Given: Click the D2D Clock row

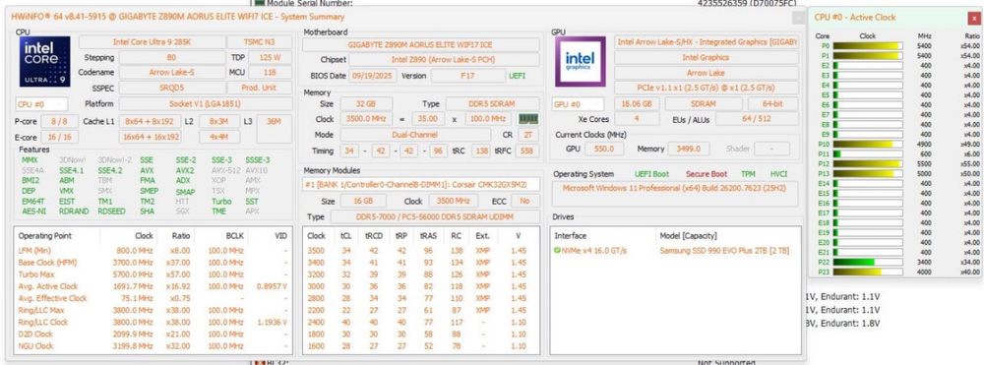Looking at the screenshot, I should coord(153,334).
